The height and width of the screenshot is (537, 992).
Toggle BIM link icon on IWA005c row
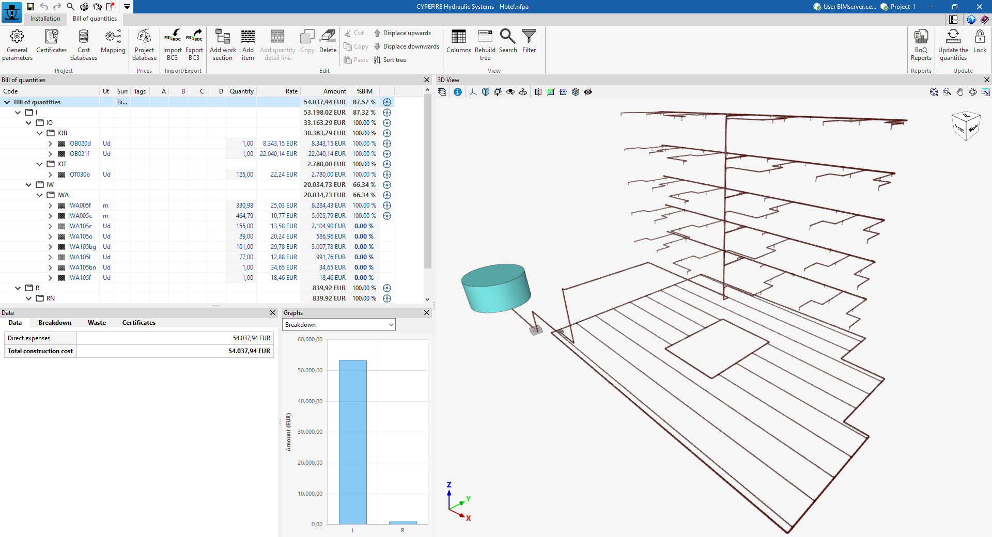tap(387, 216)
